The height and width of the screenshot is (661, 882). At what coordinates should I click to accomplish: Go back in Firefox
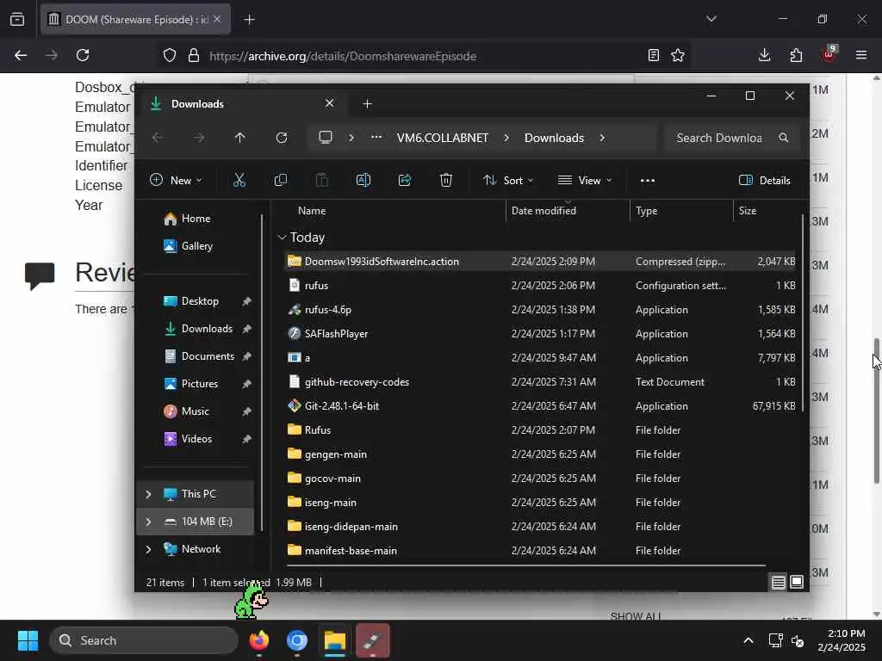[x=21, y=55]
